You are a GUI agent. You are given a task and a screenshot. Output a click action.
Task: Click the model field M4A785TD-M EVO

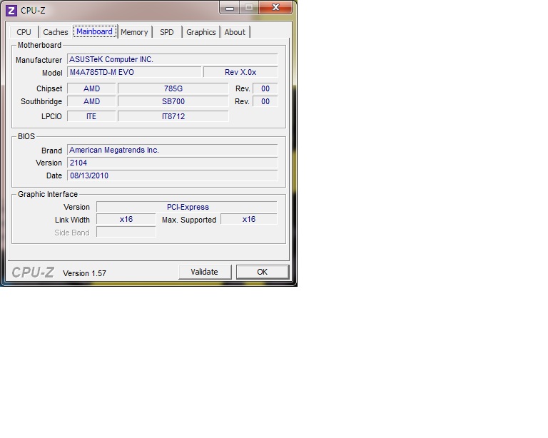coord(134,72)
